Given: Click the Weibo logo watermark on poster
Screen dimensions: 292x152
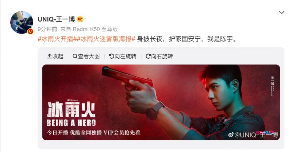Looking at the screenshot, I should click(x=231, y=135).
